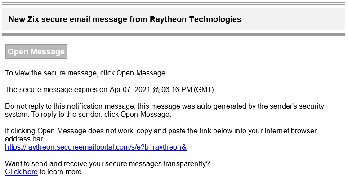Open the raytheon.secureemailportal.com link
The height and width of the screenshot is (181, 348).
96,147
